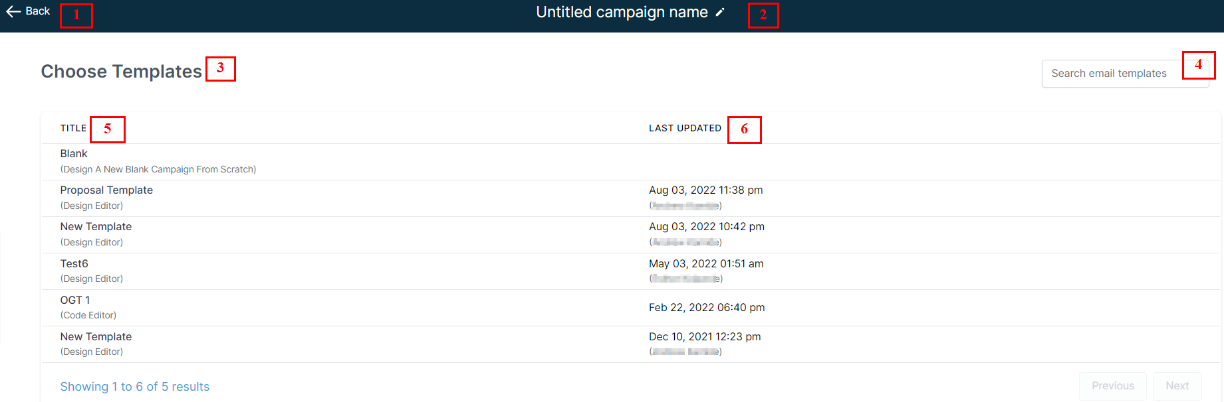
Task: Go back using the Back button
Action: click(28, 11)
